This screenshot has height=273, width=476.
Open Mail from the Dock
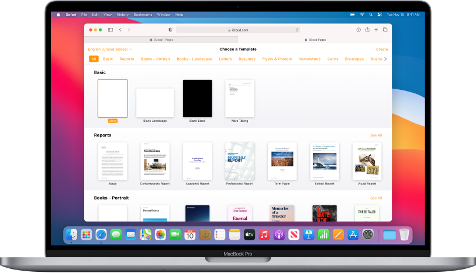130,235
